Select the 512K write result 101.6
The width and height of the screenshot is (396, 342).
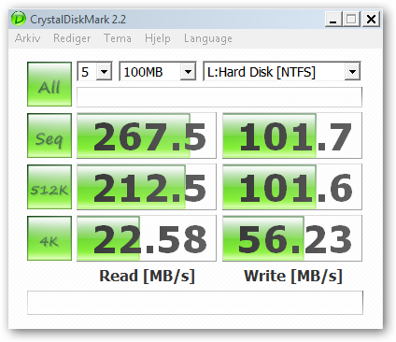[292, 187]
